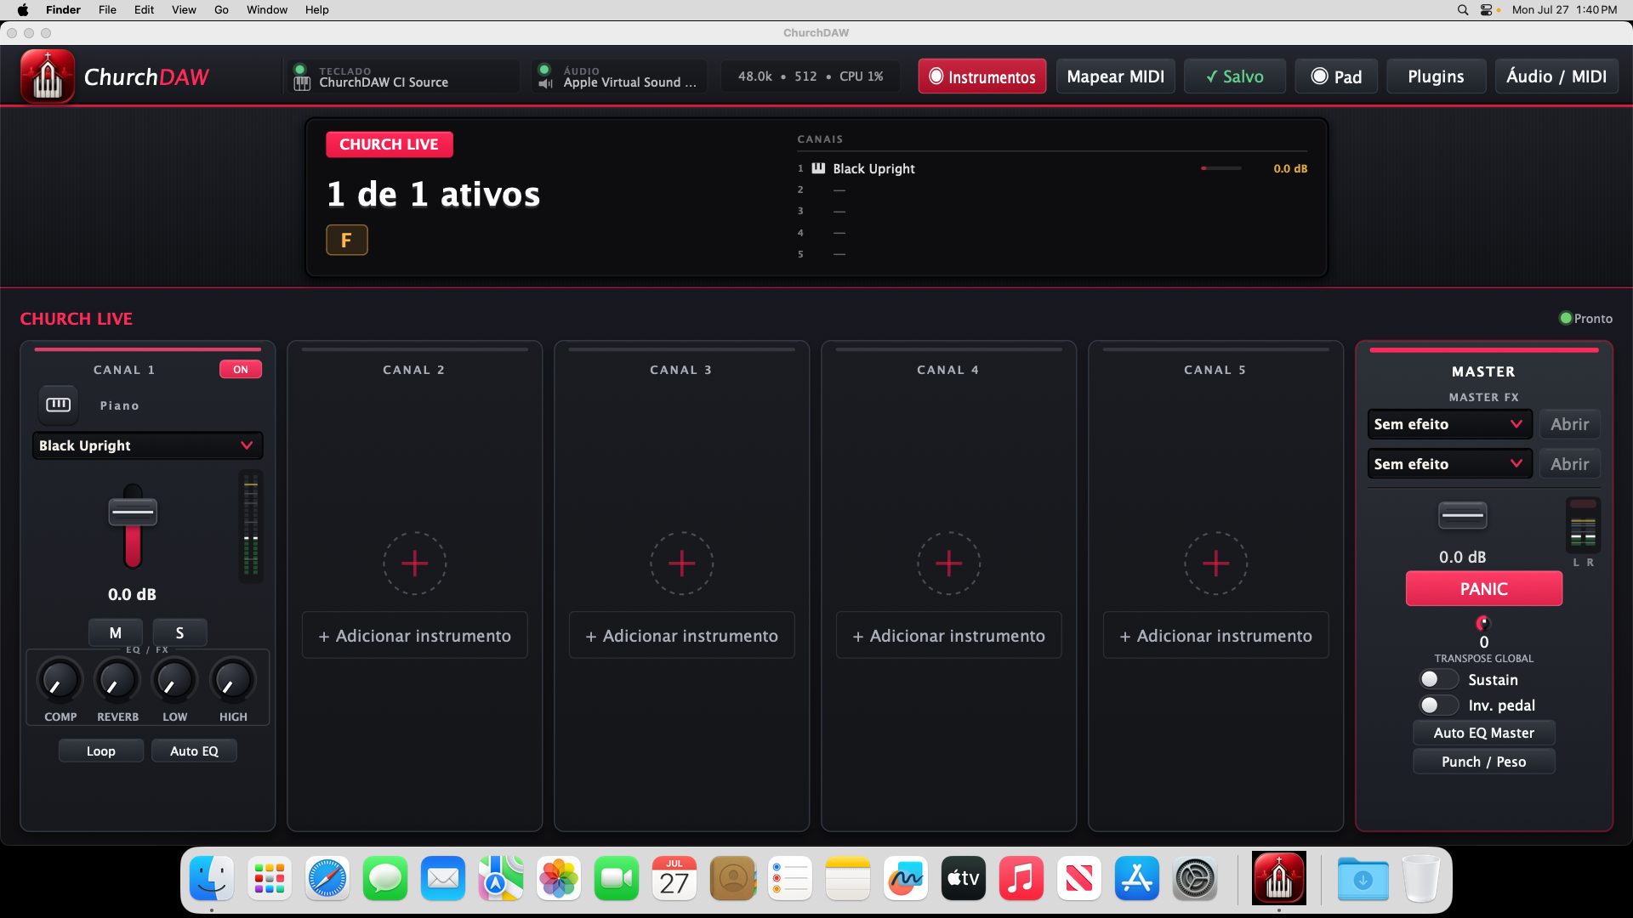Open Messages from the Dock
This screenshot has height=918, width=1633.
tap(385, 879)
